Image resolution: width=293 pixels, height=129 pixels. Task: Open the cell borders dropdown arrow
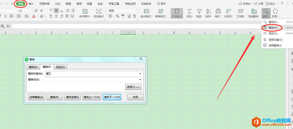click(x=15, y=16)
